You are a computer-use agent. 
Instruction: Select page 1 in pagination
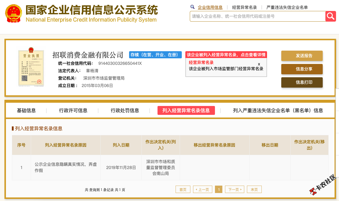[x=218, y=189]
